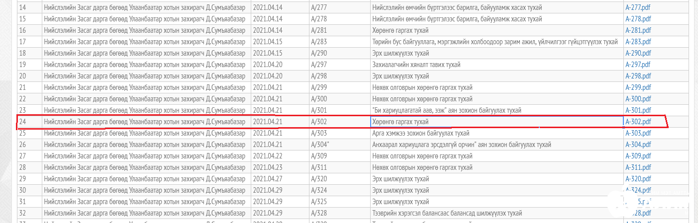Open the A-283.pdf link
The width and height of the screenshot is (698, 223).
pyautogui.click(x=638, y=42)
